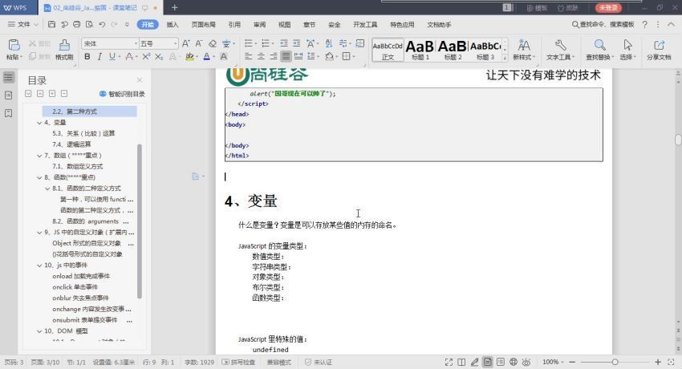Click the Share Document (分享文档) icon
682x369 pixels.
tap(659, 45)
